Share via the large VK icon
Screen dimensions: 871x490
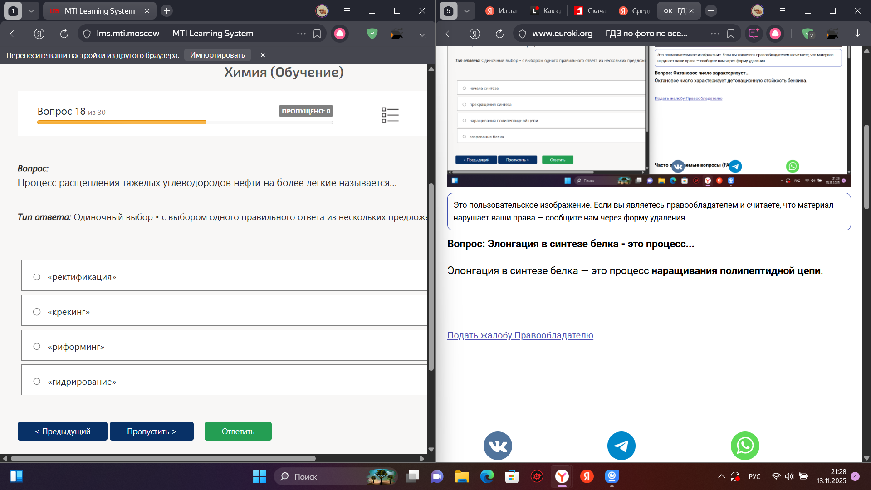tap(498, 446)
